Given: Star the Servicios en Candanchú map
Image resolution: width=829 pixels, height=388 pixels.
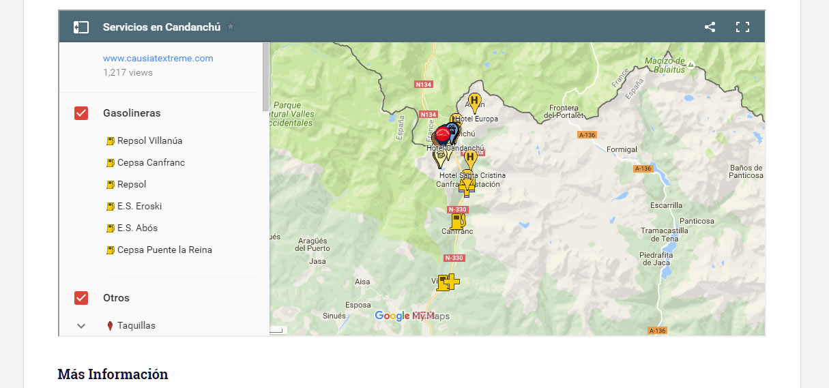Looking at the screenshot, I should (231, 27).
